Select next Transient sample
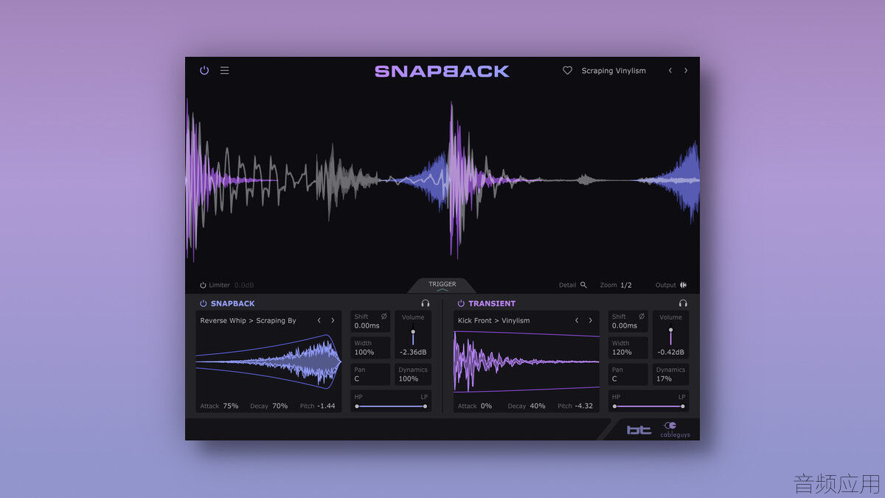This screenshot has width=885, height=498. tap(590, 321)
